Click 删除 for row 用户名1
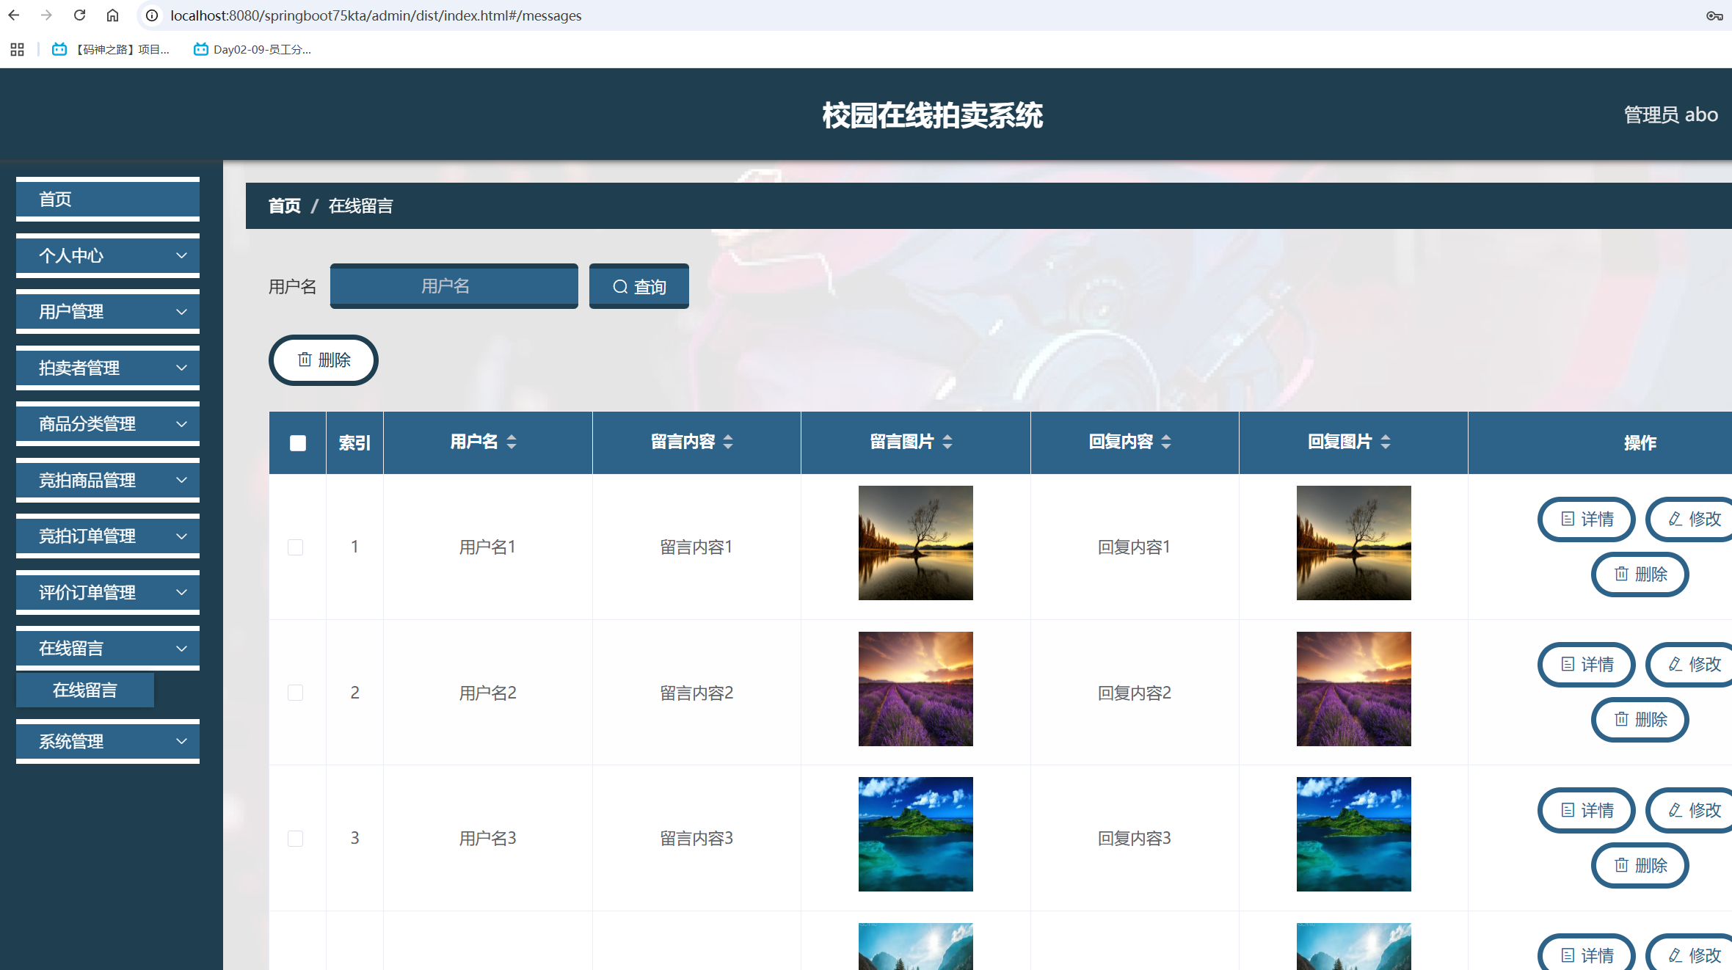Screen dimensions: 1732x970 coord(1640,575)
